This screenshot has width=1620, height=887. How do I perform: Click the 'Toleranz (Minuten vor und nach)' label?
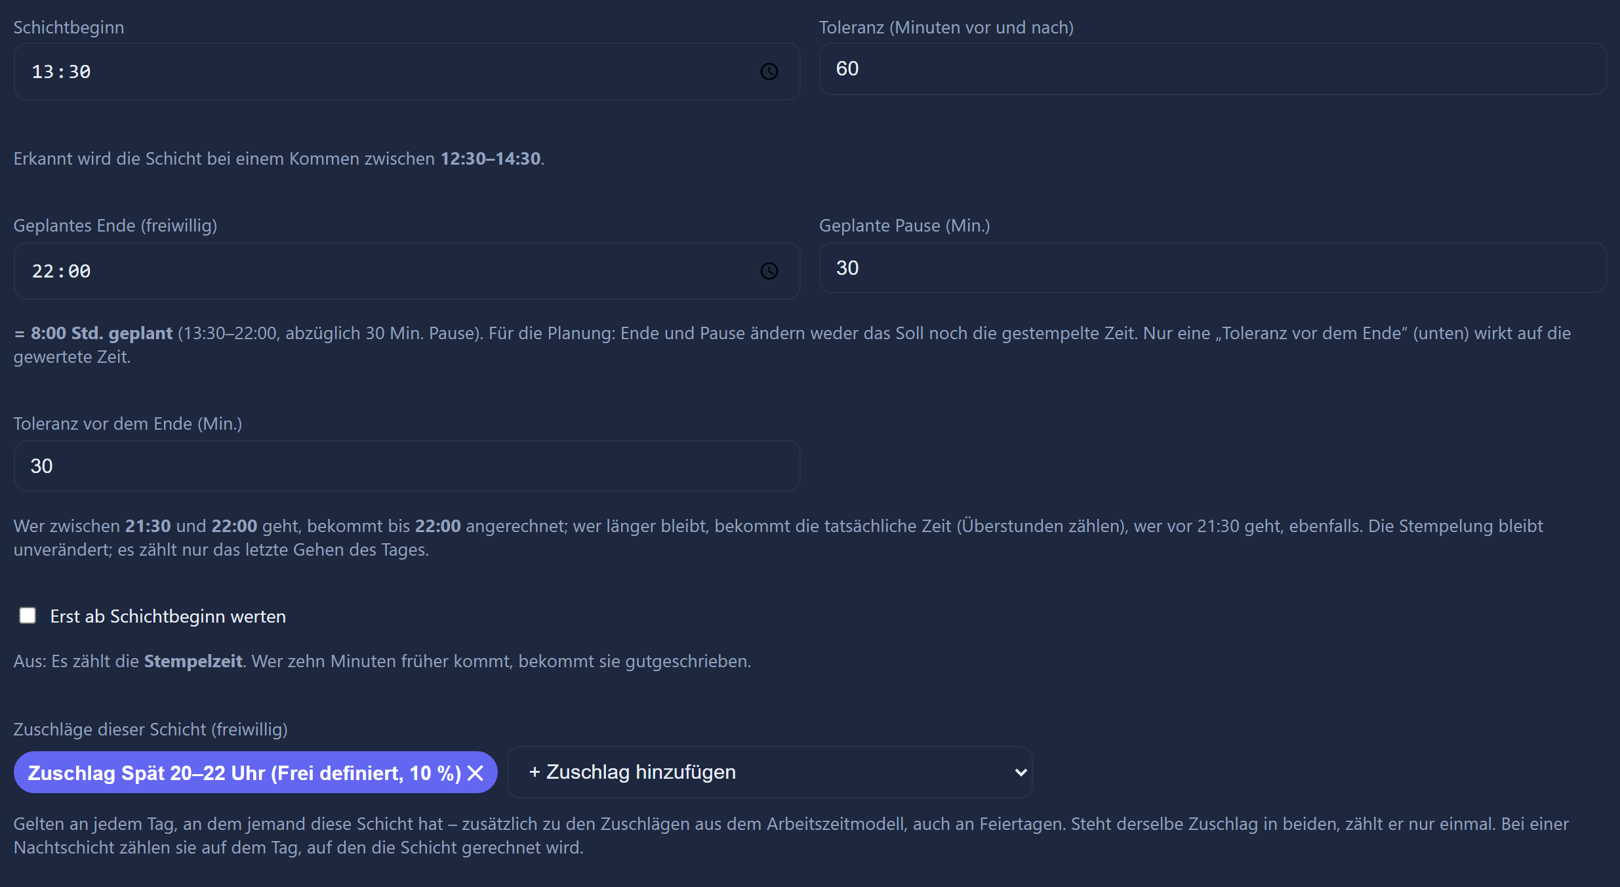click(946, 28)
